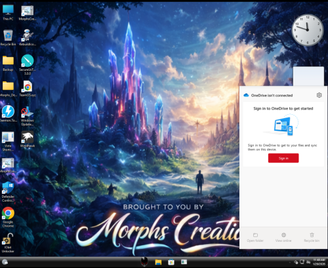Select the Backup folder icon

(x=8, y=64)
